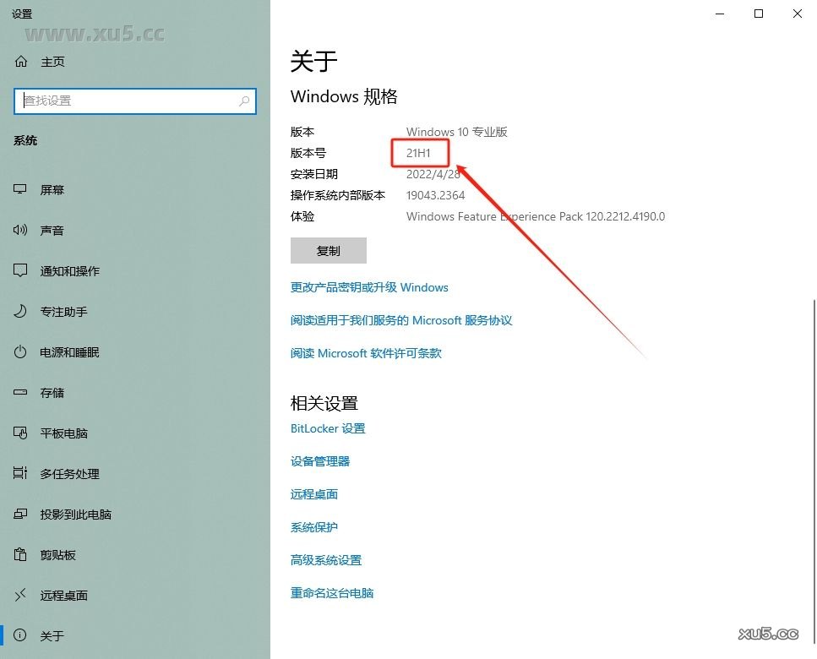This screenshot has height=659, width=817.
Task: Open Sound (声音) speaker icon
Action: tap(21, 231)
